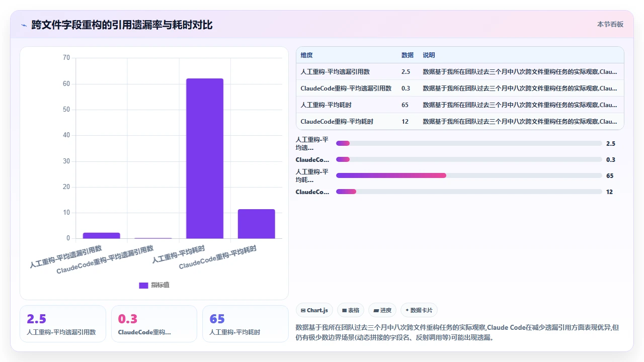Click the description paragraph below the chips
644x362 pixels.
457,332
